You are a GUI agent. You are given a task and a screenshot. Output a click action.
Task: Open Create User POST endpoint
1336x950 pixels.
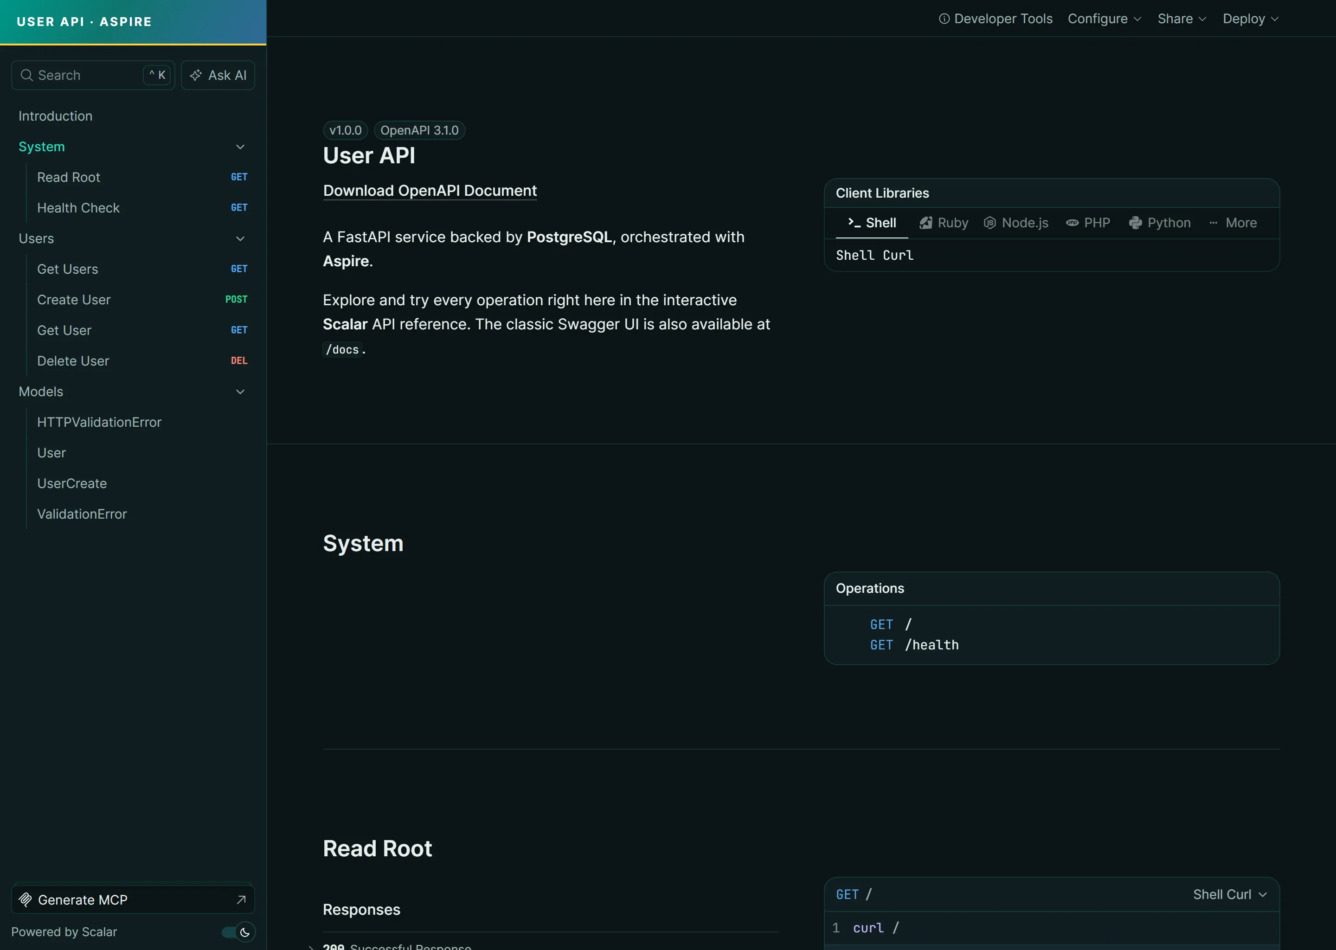(142, 300)
